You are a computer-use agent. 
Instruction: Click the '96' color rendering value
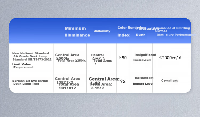pos(122,81)
